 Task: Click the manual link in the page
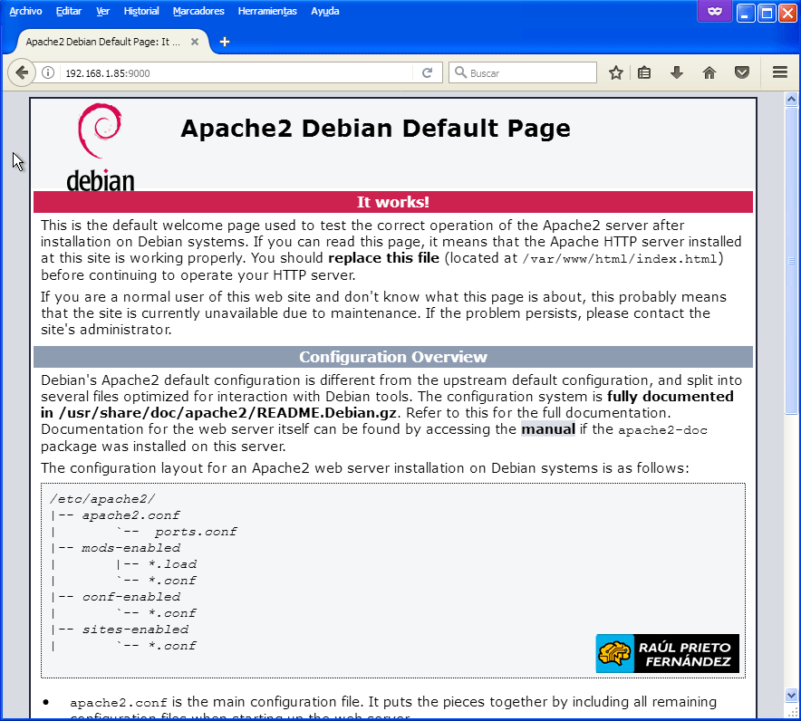[548, 429]
